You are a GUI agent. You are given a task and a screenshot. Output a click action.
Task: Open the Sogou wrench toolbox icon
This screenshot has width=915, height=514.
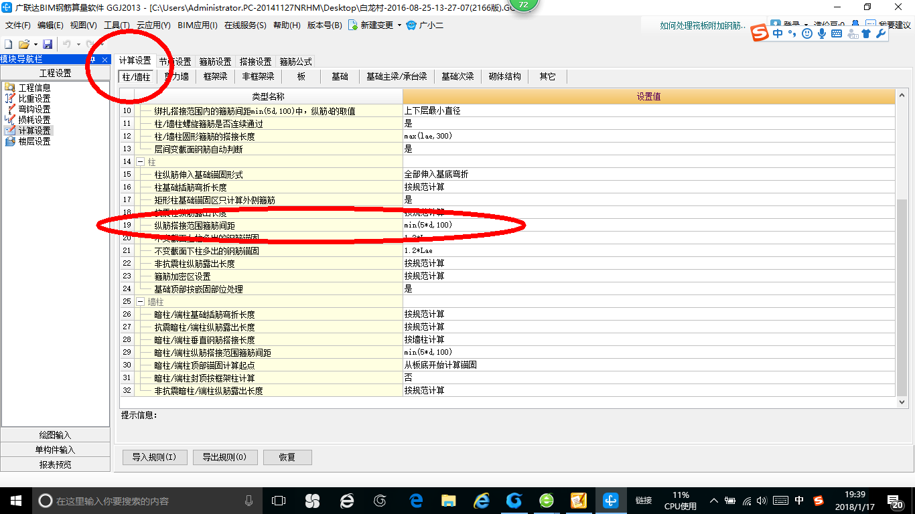881,33
